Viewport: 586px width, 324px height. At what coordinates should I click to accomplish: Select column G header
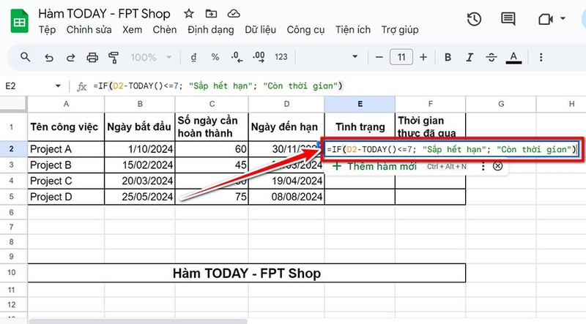tap(501, 104)
